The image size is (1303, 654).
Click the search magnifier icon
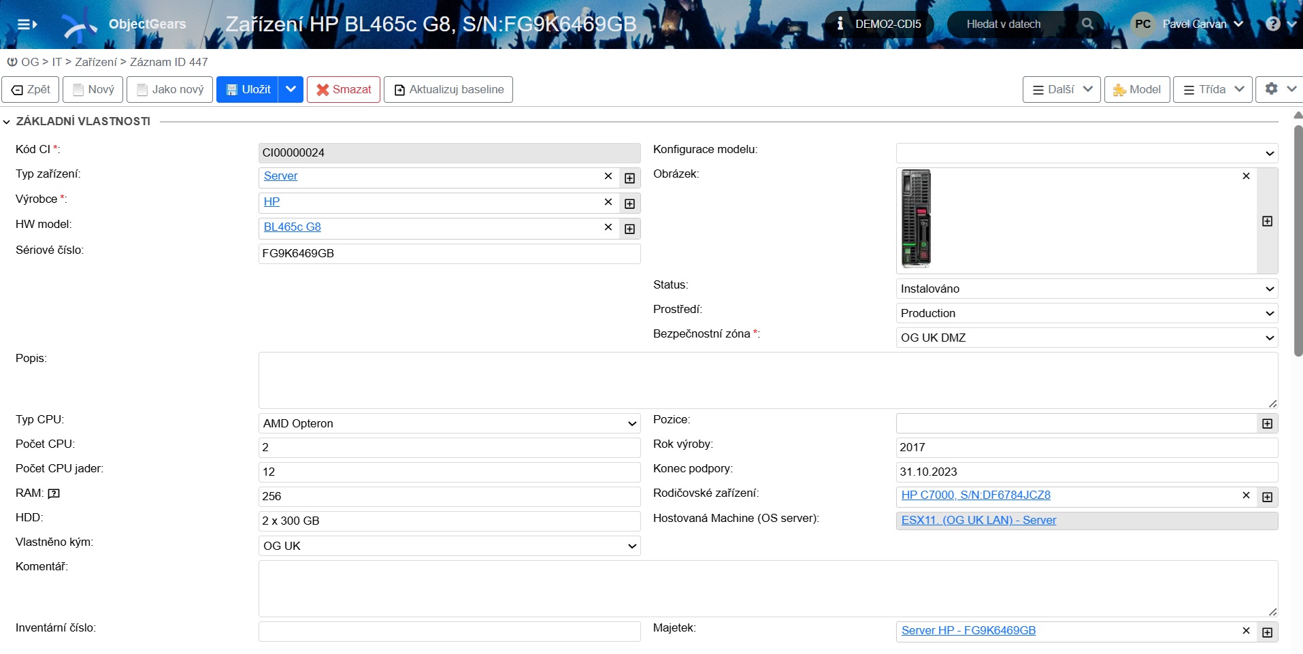tap(1087, 24)
